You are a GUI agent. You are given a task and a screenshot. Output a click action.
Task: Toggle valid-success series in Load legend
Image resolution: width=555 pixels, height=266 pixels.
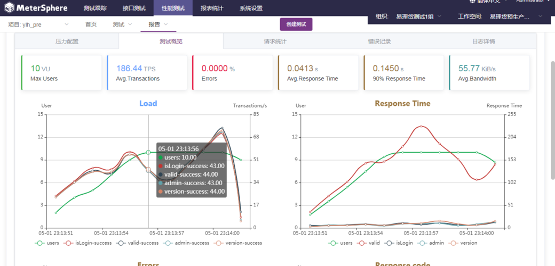137,243
